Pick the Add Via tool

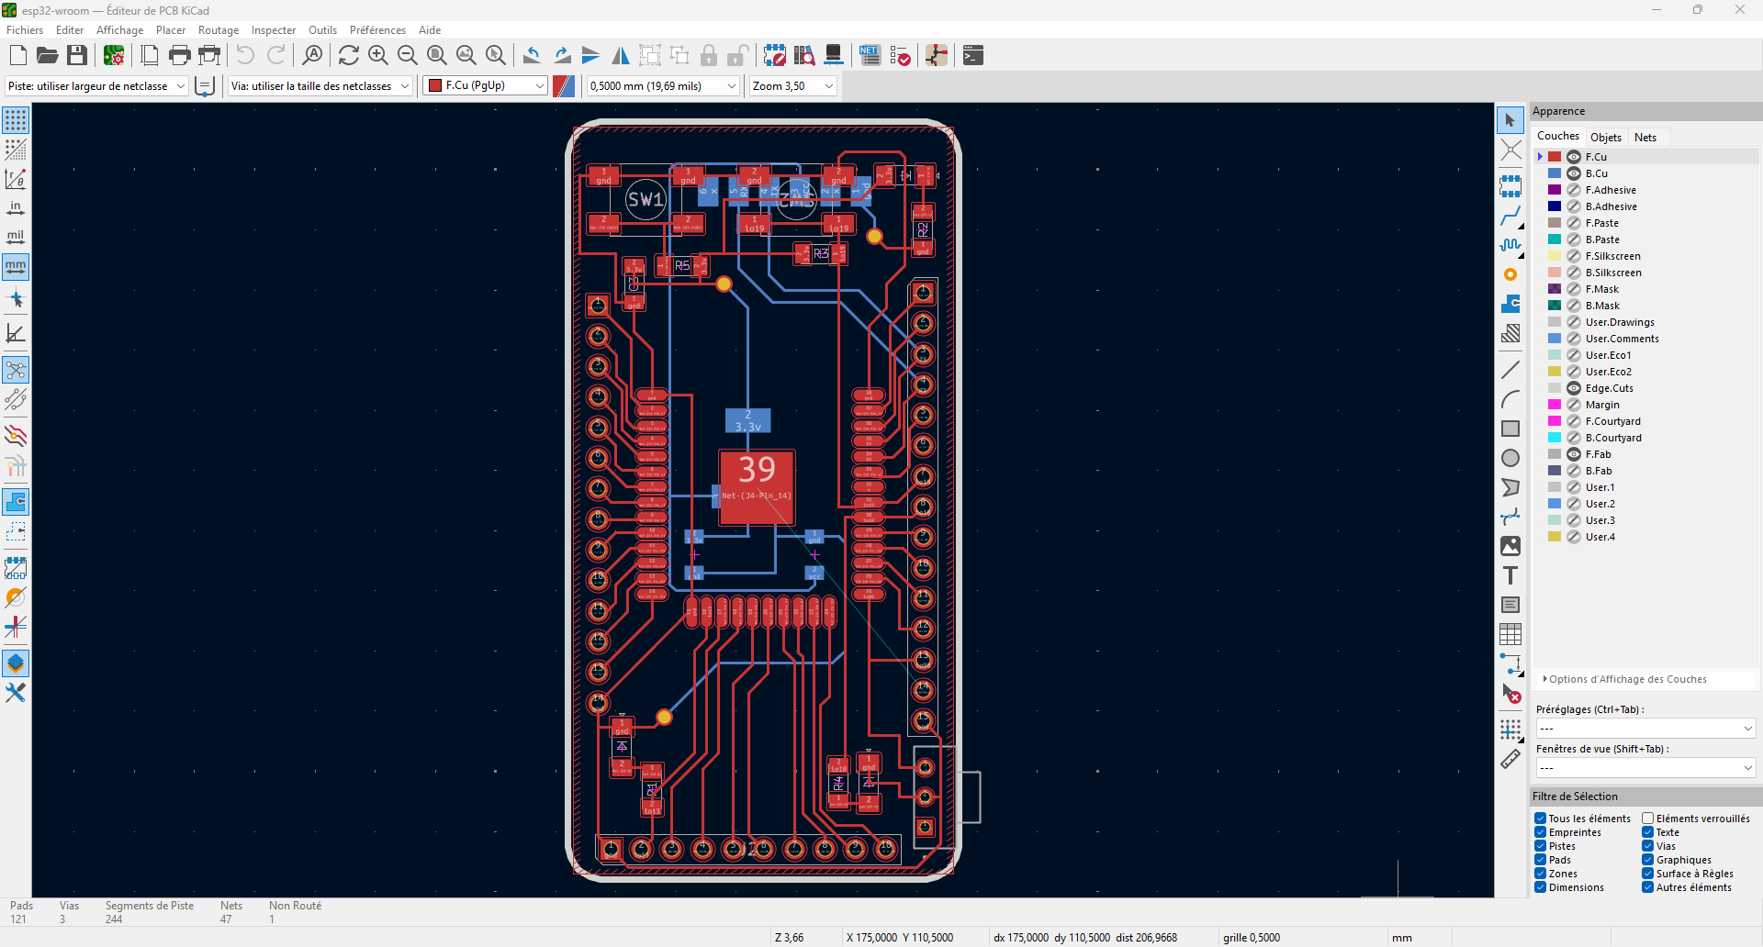click(x=1510, y=274)
